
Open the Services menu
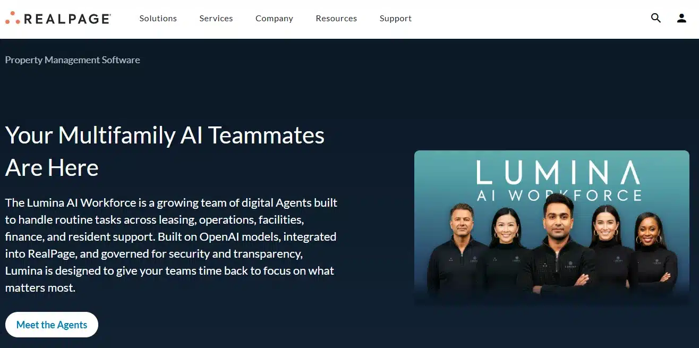point(216,18)
